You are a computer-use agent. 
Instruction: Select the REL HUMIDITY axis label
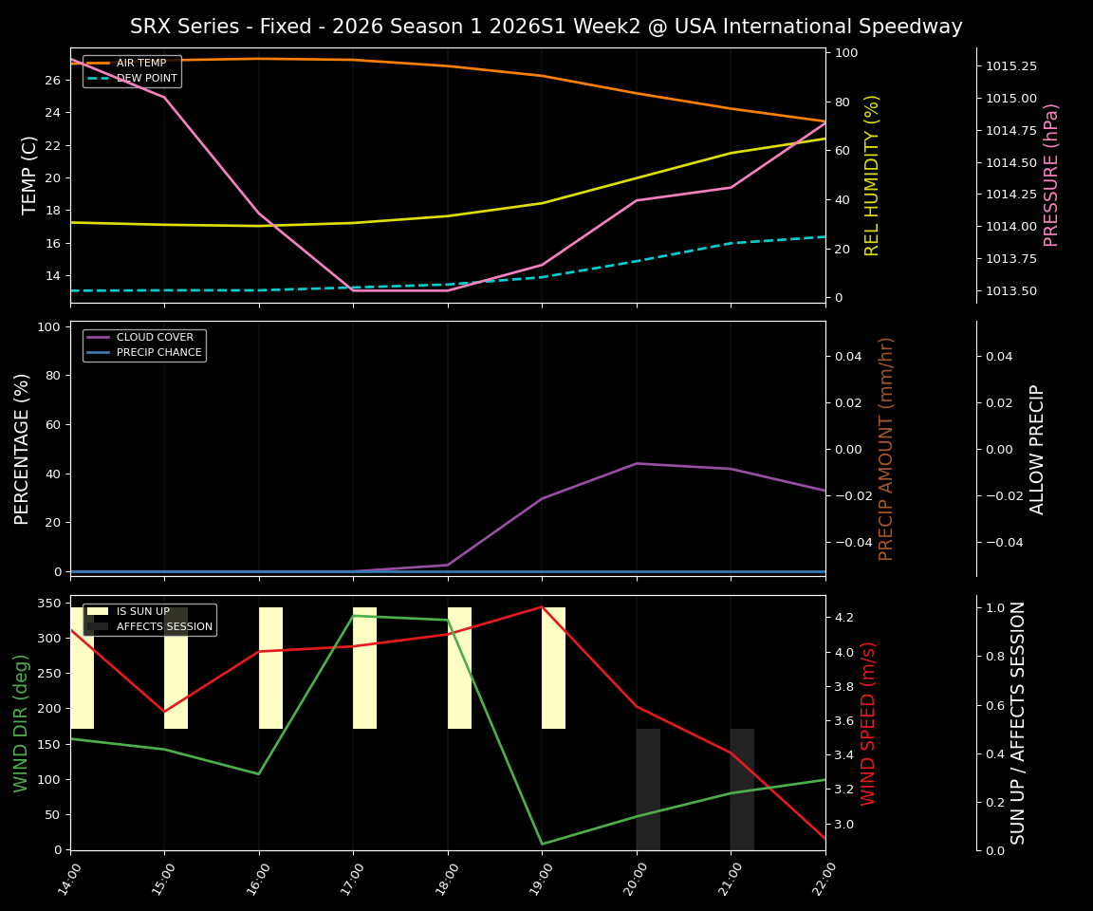tap(873, 175)
